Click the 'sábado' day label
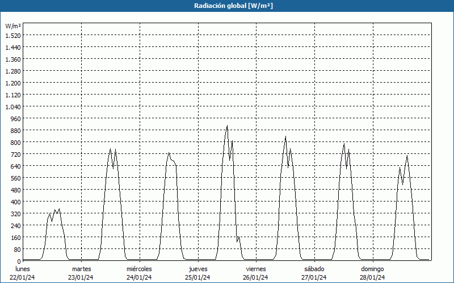 (314, 269)
